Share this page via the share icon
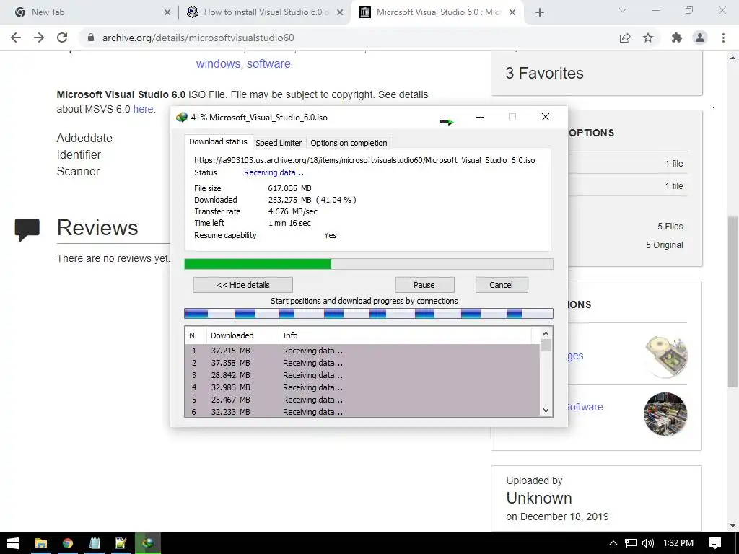The width and height of the screenshot is (739, 554). (x=625, y=38)
